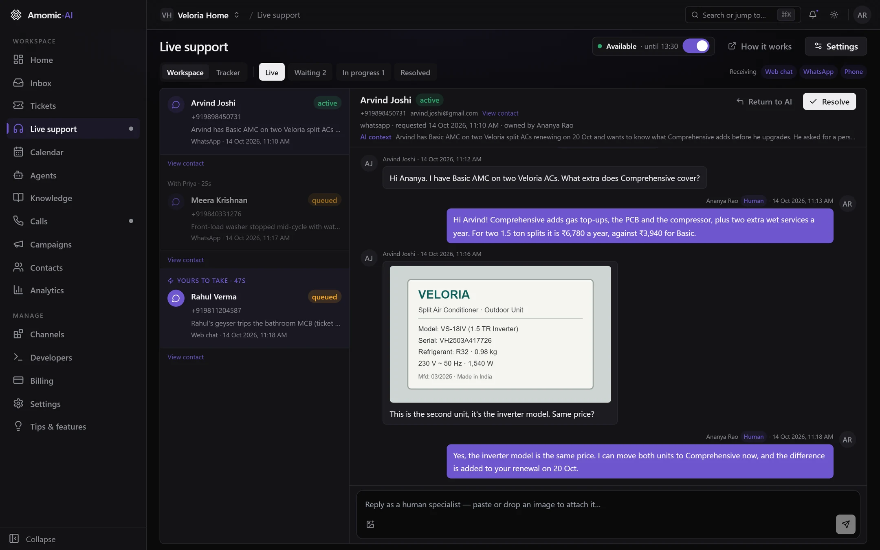Select the Live support sidebar item
This screenshot has height=550, width=880.
(x=73, y=129)
